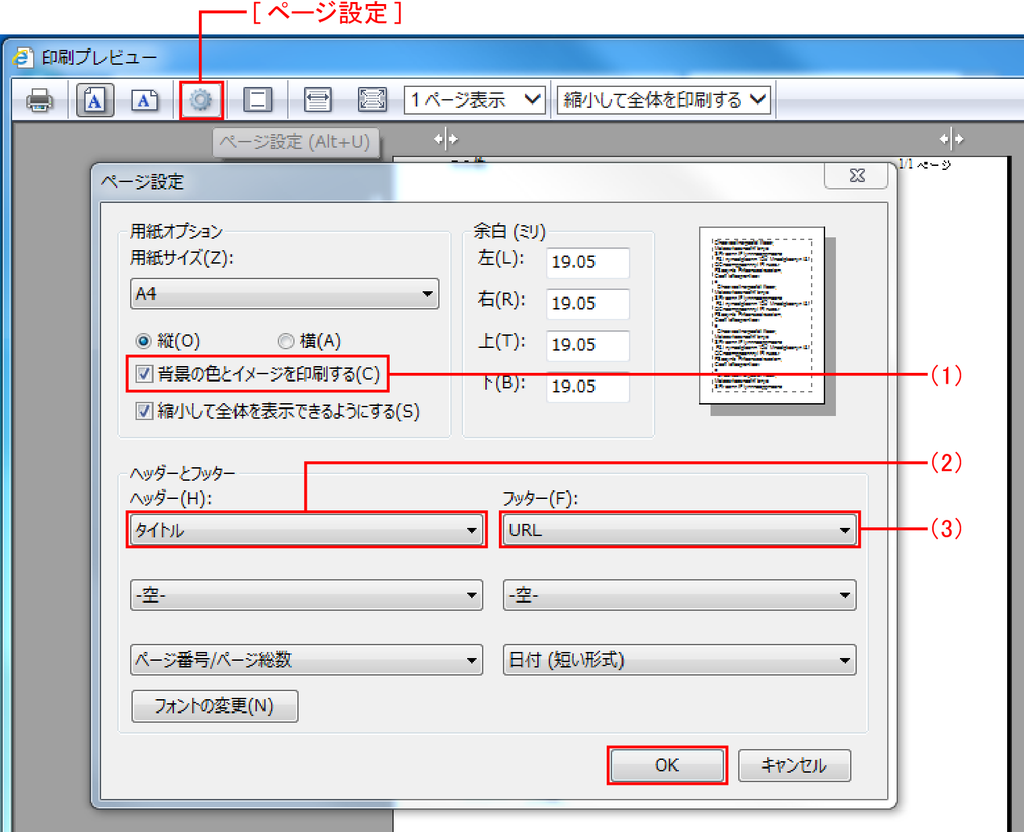
Task: Open the URL footer dropdown
Action: pos(680,530)
